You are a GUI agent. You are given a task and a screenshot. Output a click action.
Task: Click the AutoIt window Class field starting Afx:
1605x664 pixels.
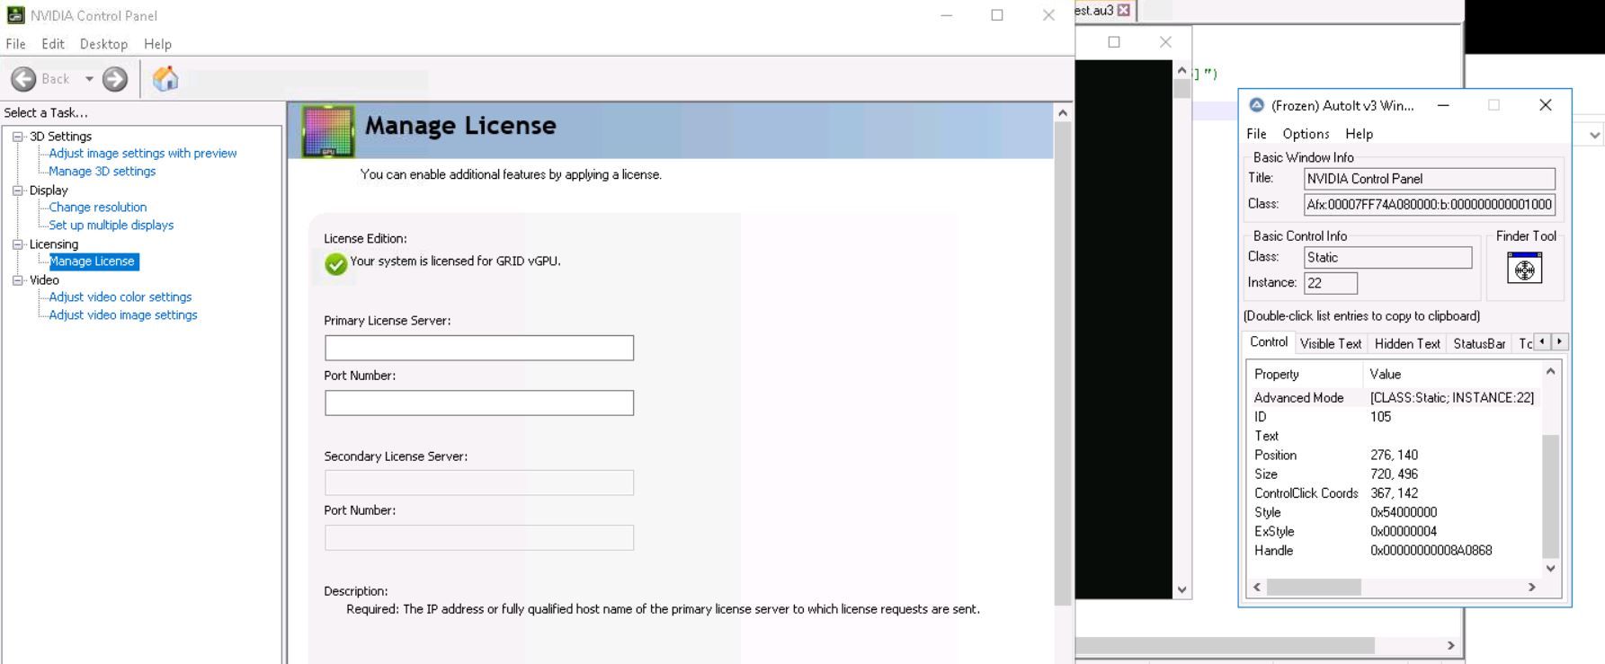point(1430,205)
